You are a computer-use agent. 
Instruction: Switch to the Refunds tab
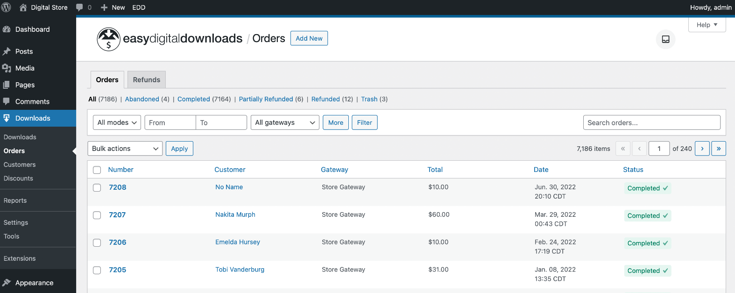(147, 80)
